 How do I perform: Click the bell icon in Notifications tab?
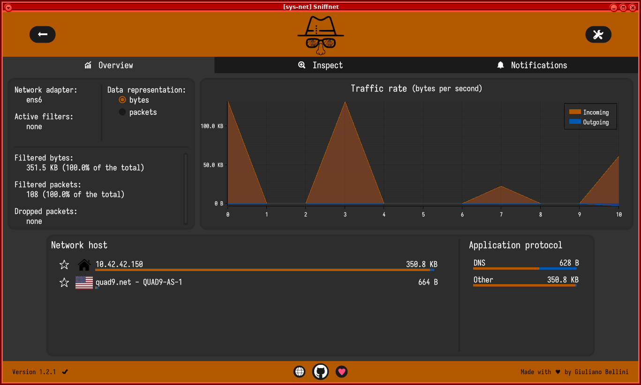pyautogui.click(x=501, y=65)
